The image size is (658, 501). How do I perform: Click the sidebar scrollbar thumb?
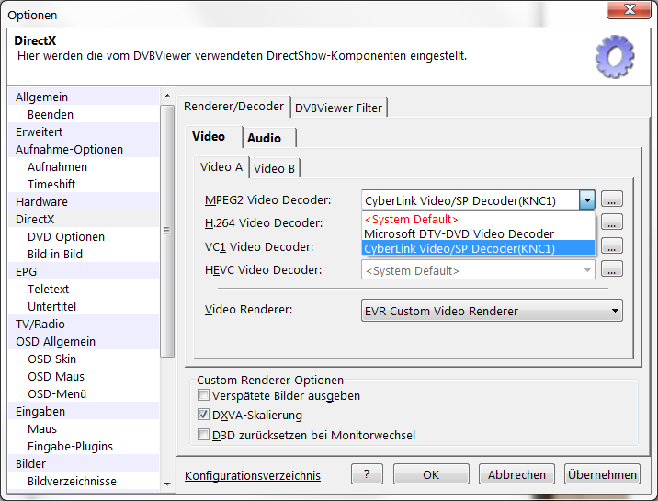click(x=167, y=231)
